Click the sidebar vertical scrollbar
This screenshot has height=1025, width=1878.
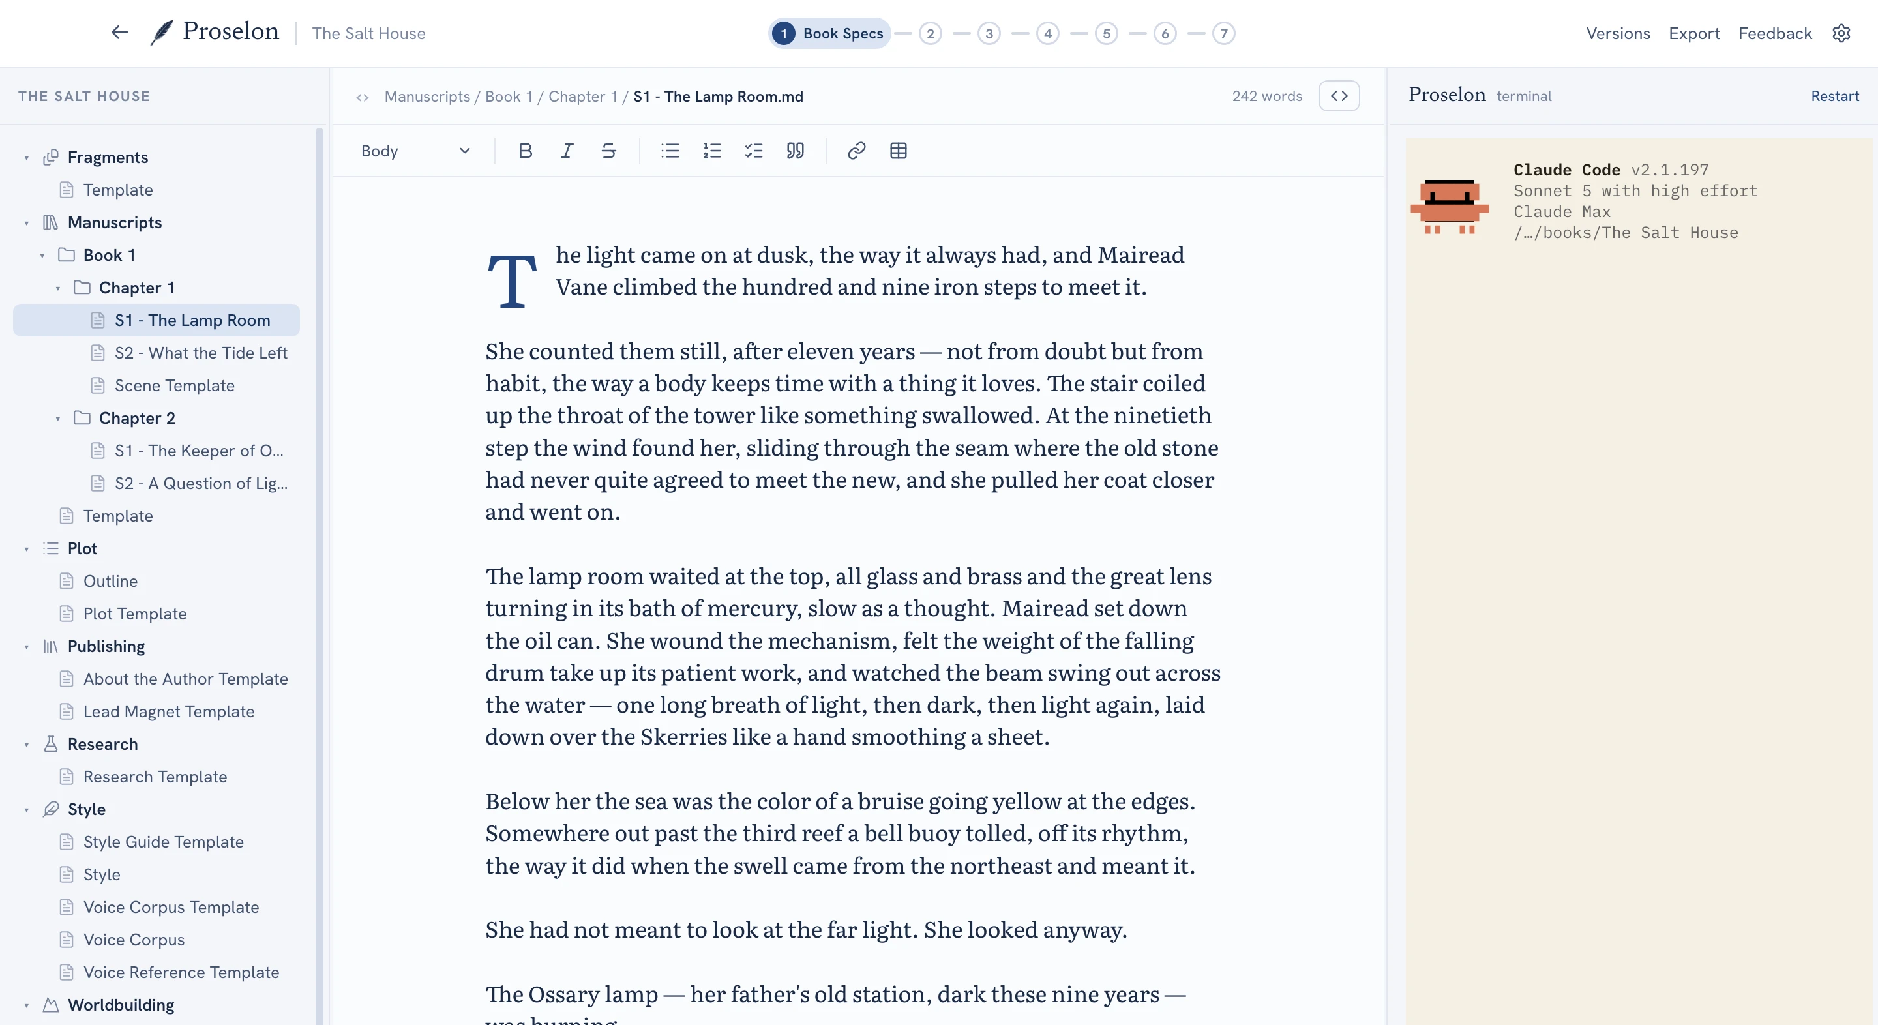pos(320,576)
